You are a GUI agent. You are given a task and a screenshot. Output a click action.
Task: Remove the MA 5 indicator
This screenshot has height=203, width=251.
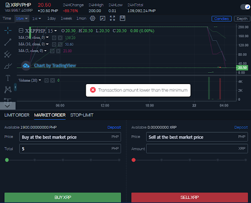click(58, 51)
